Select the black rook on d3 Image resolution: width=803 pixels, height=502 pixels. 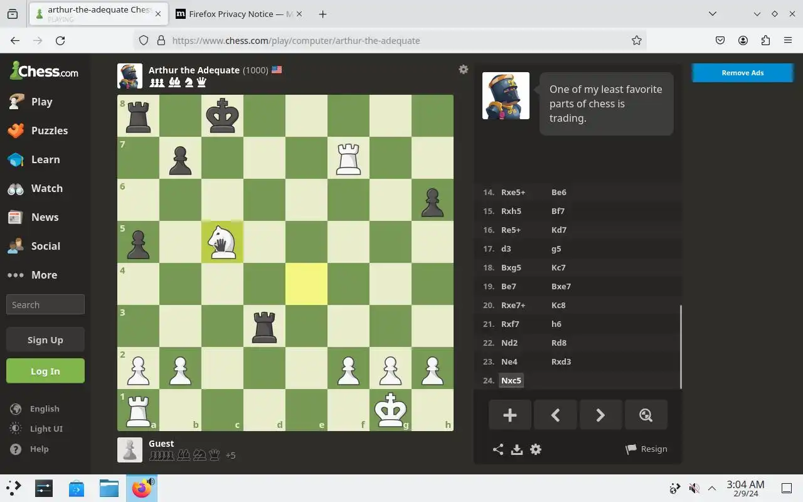point(264,326)
